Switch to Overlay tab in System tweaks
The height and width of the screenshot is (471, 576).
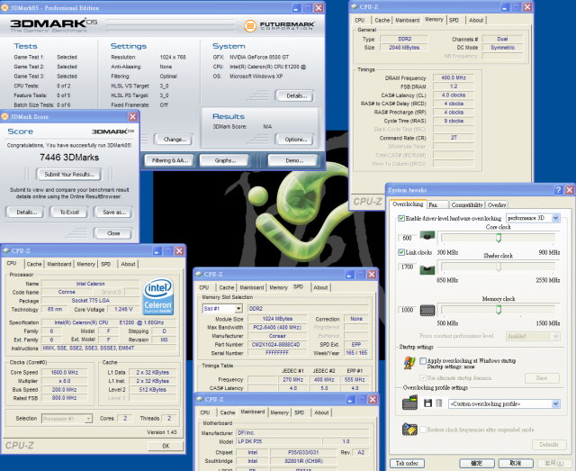497,205
